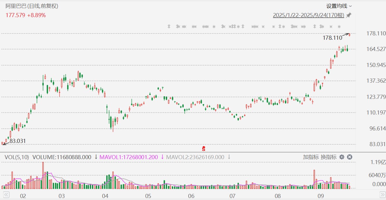Click the red S marker below the chart
Viewport: 386px width, 200px height.
204,149
